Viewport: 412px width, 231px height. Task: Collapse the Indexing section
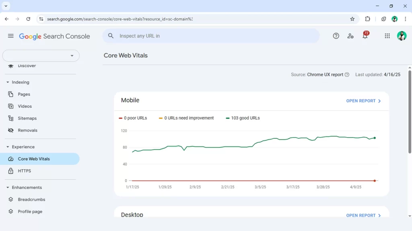click(x=8, y=82)
